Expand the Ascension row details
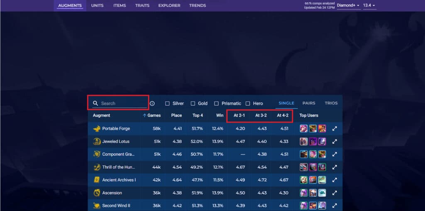The width and height of the screenshot is (425, 211). coord(335,193)
